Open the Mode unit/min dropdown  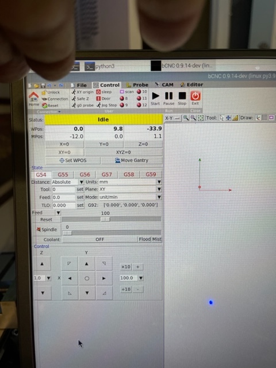[x=159, y=197]
